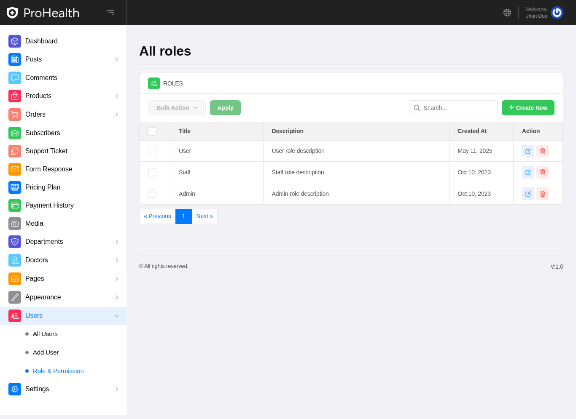Open Add User submenu item
This screenshot has height=419, width=576.
pyautogui.click(x=46, y=352)
